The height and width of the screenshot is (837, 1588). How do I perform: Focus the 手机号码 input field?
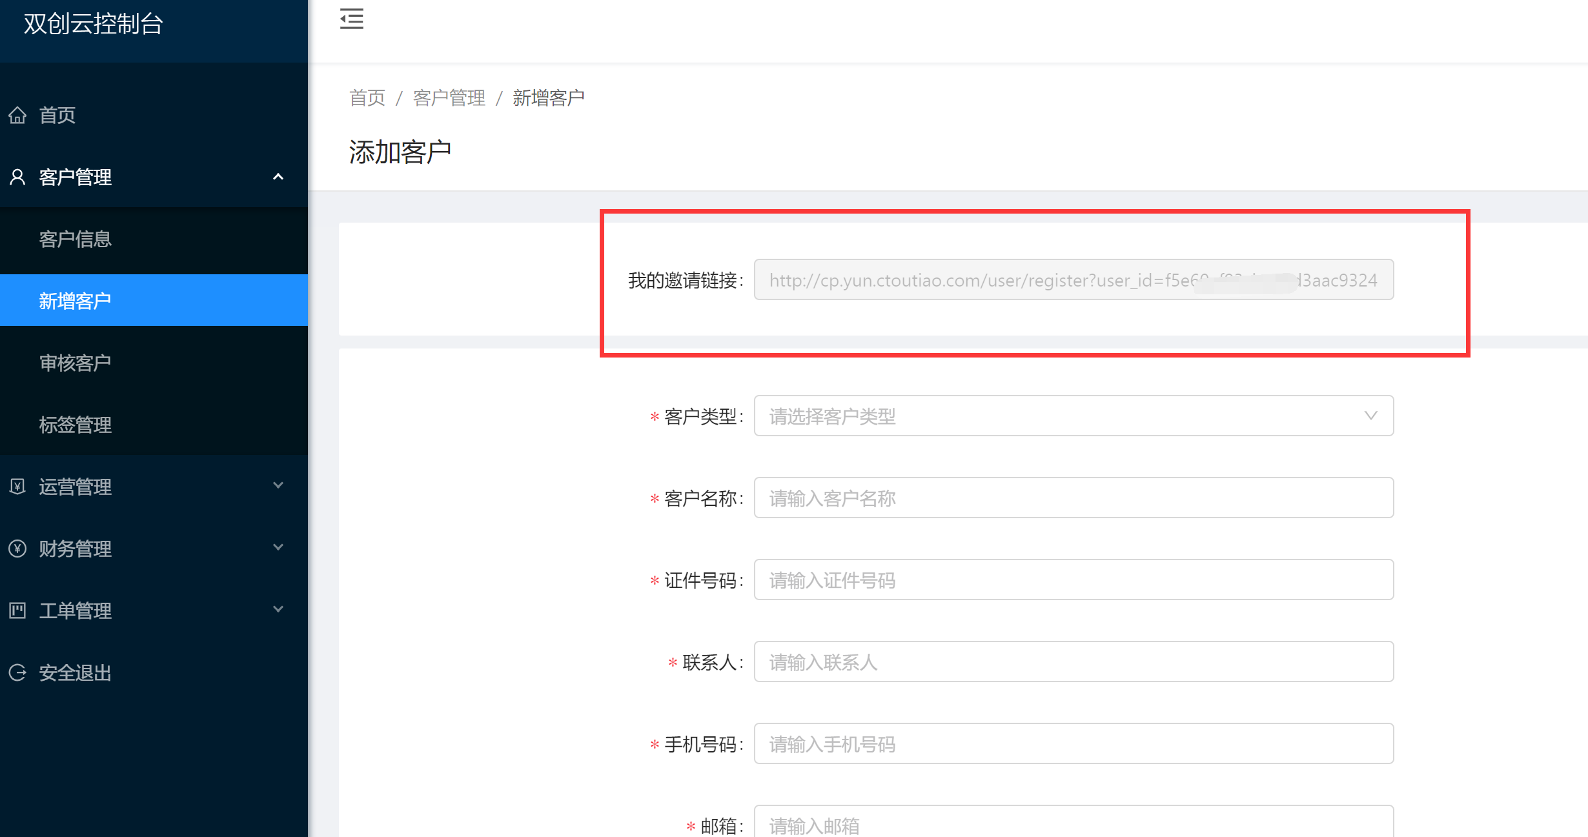pos(1073,744)
